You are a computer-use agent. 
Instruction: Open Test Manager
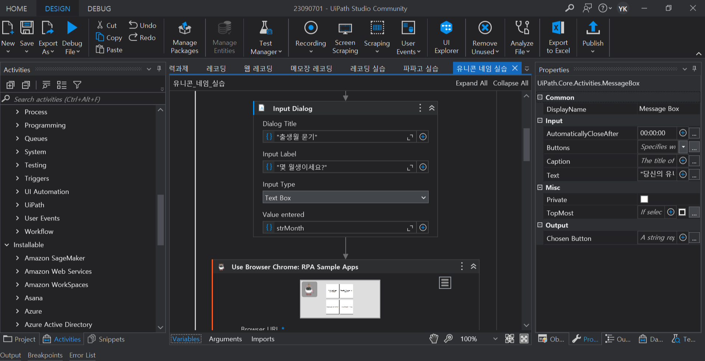[x=266, y=38]
